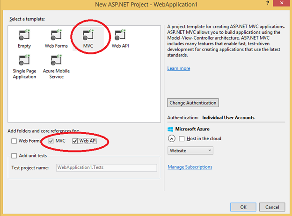Focus the Test project name field

pos(107,168)
